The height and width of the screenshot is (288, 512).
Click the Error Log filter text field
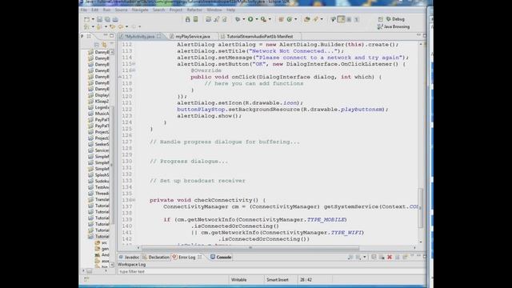[x=271, y=271]
